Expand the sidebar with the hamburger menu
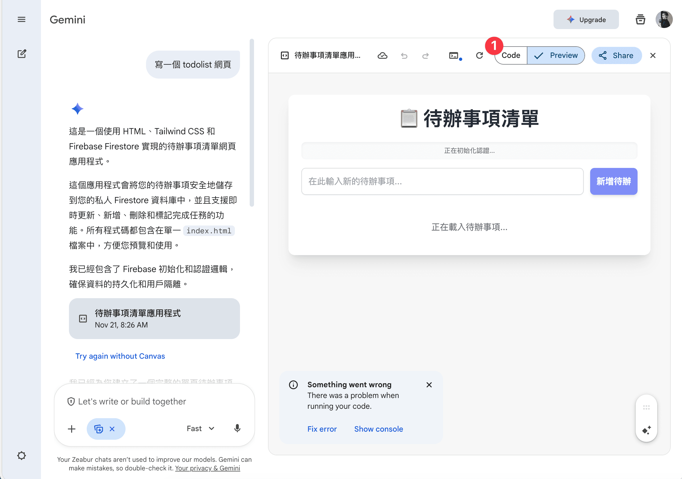Image resolution: width=682 pixels, height=479 pixels. coord(22,19)
